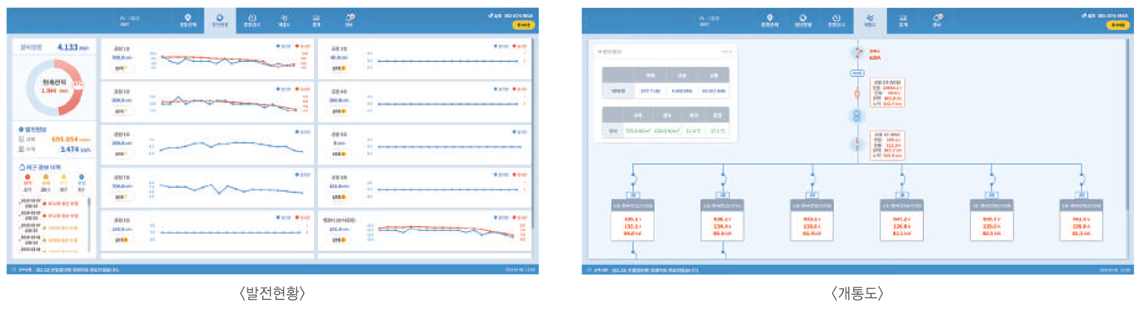Viewport: 1142px width, 312px height.
Task: Open three-dot menu on 계통도 info panel
Action: click(x=726, y=51)
